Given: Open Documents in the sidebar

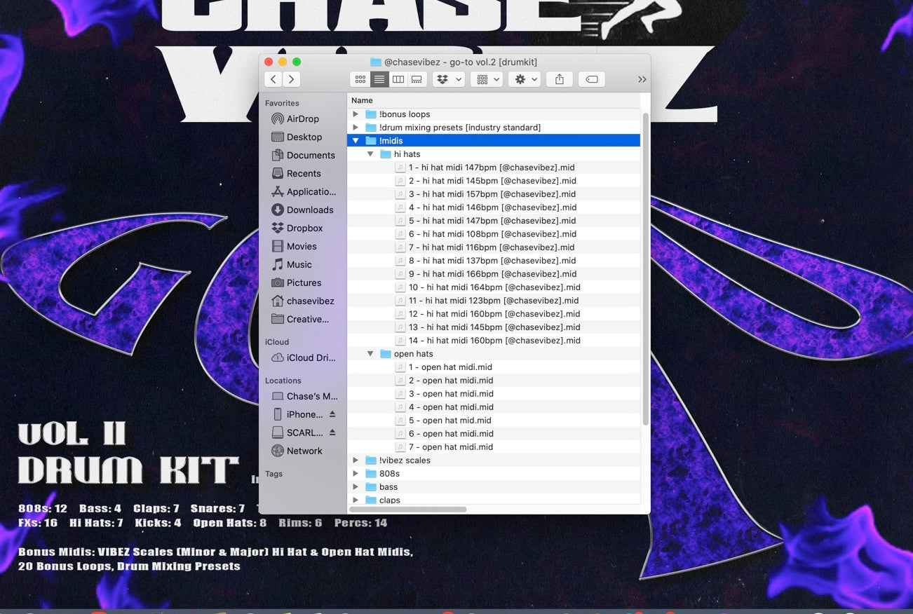Looking at the screenshot, I should tap(302, 156).
